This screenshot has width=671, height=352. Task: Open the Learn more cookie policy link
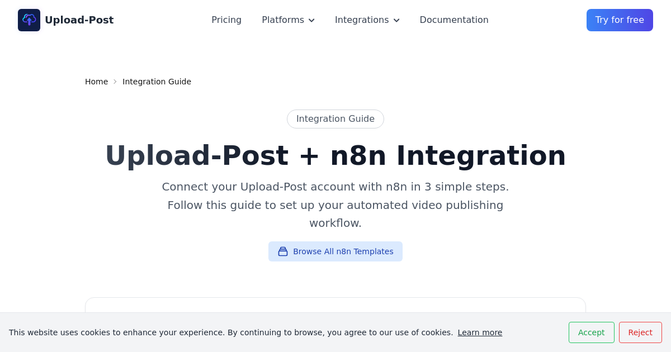click(x=480, y=332)
